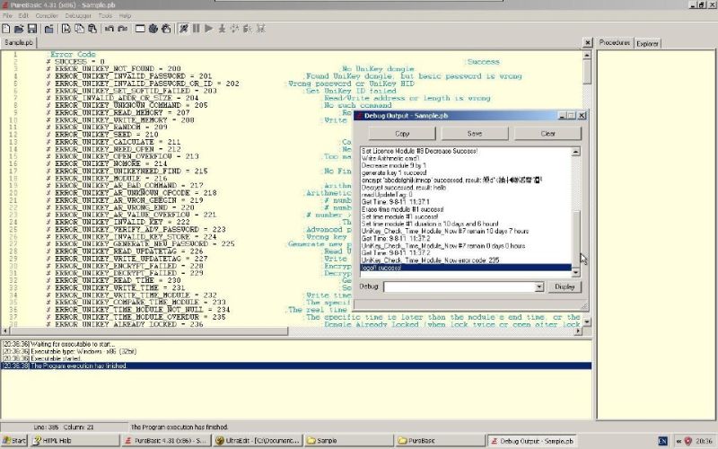Open the Windows Start button
The width and height of the screenshot is (718, 449).
point(13,441)
